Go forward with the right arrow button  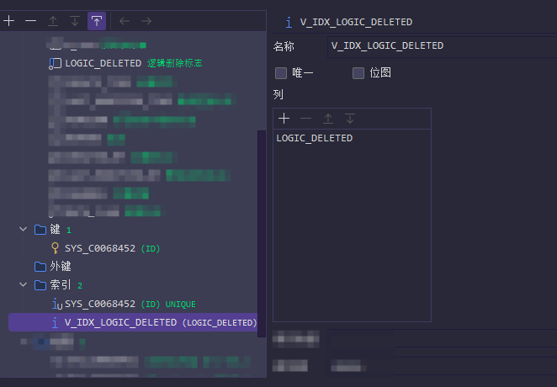click(146, 21)
